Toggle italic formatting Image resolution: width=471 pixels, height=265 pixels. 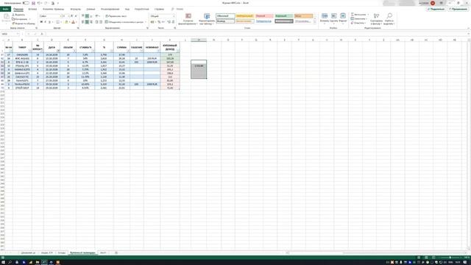[x=46, y=22]
